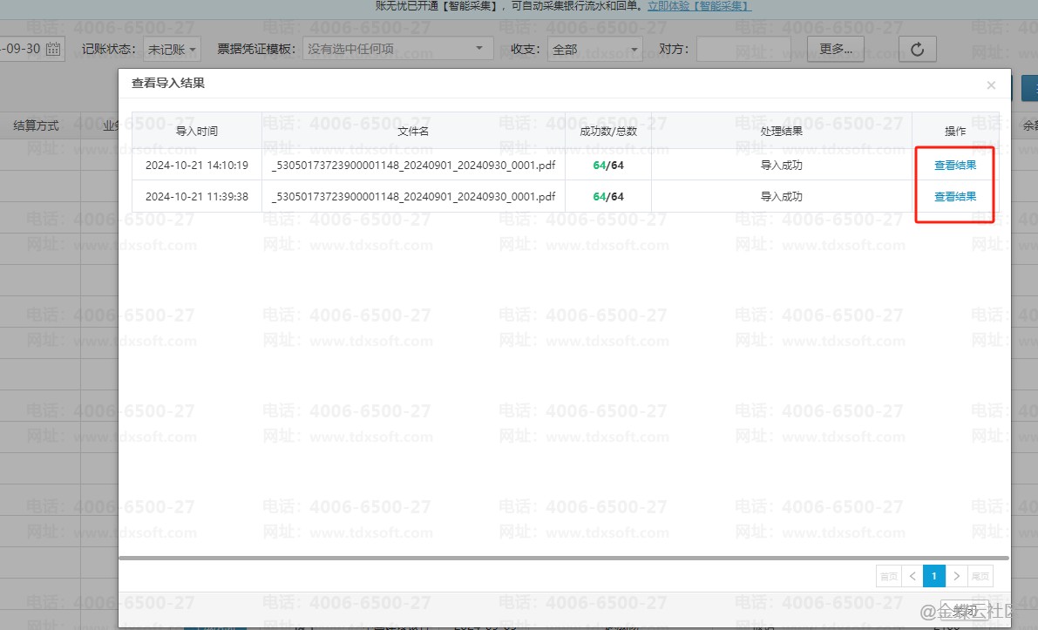The height and width of the screenshot is (630, 1038).
Task: Go to next page arrow in pagination
Action: coord(957,576)
